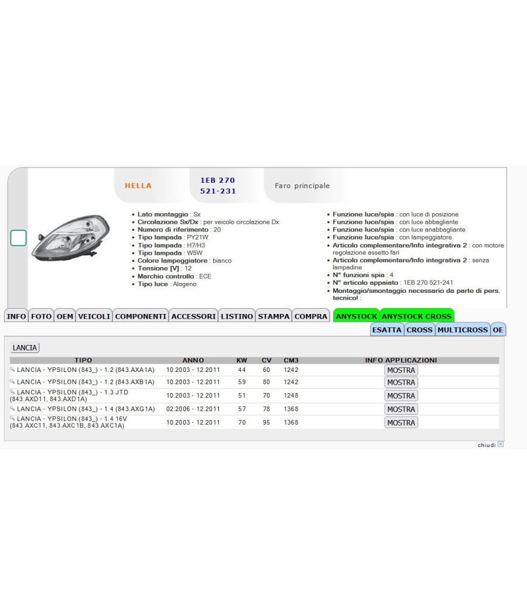Click the INFO APPLICAZIONI column header
Viewport: 527px width, 615px height.
[x=401, y=360]
